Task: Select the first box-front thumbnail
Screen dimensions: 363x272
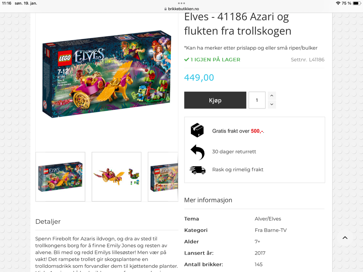Action: click(60, 177)
